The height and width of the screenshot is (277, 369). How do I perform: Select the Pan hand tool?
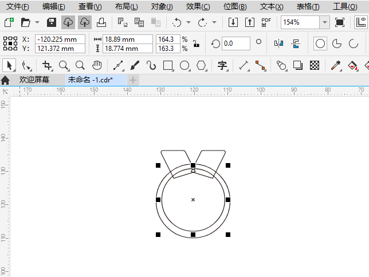coord(97,65)
